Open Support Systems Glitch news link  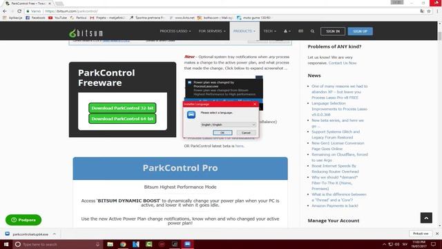pyautogui.click(x=336, y=134)
